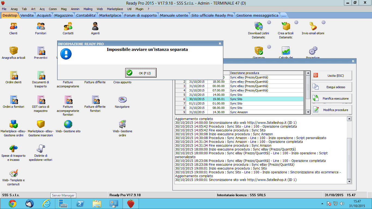
Task: Open the Procedure gears icon
Action: [313, 51]
